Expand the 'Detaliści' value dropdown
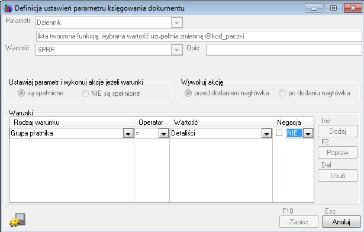364x232 pixels. pyautogui.click(x=266, y=134)
